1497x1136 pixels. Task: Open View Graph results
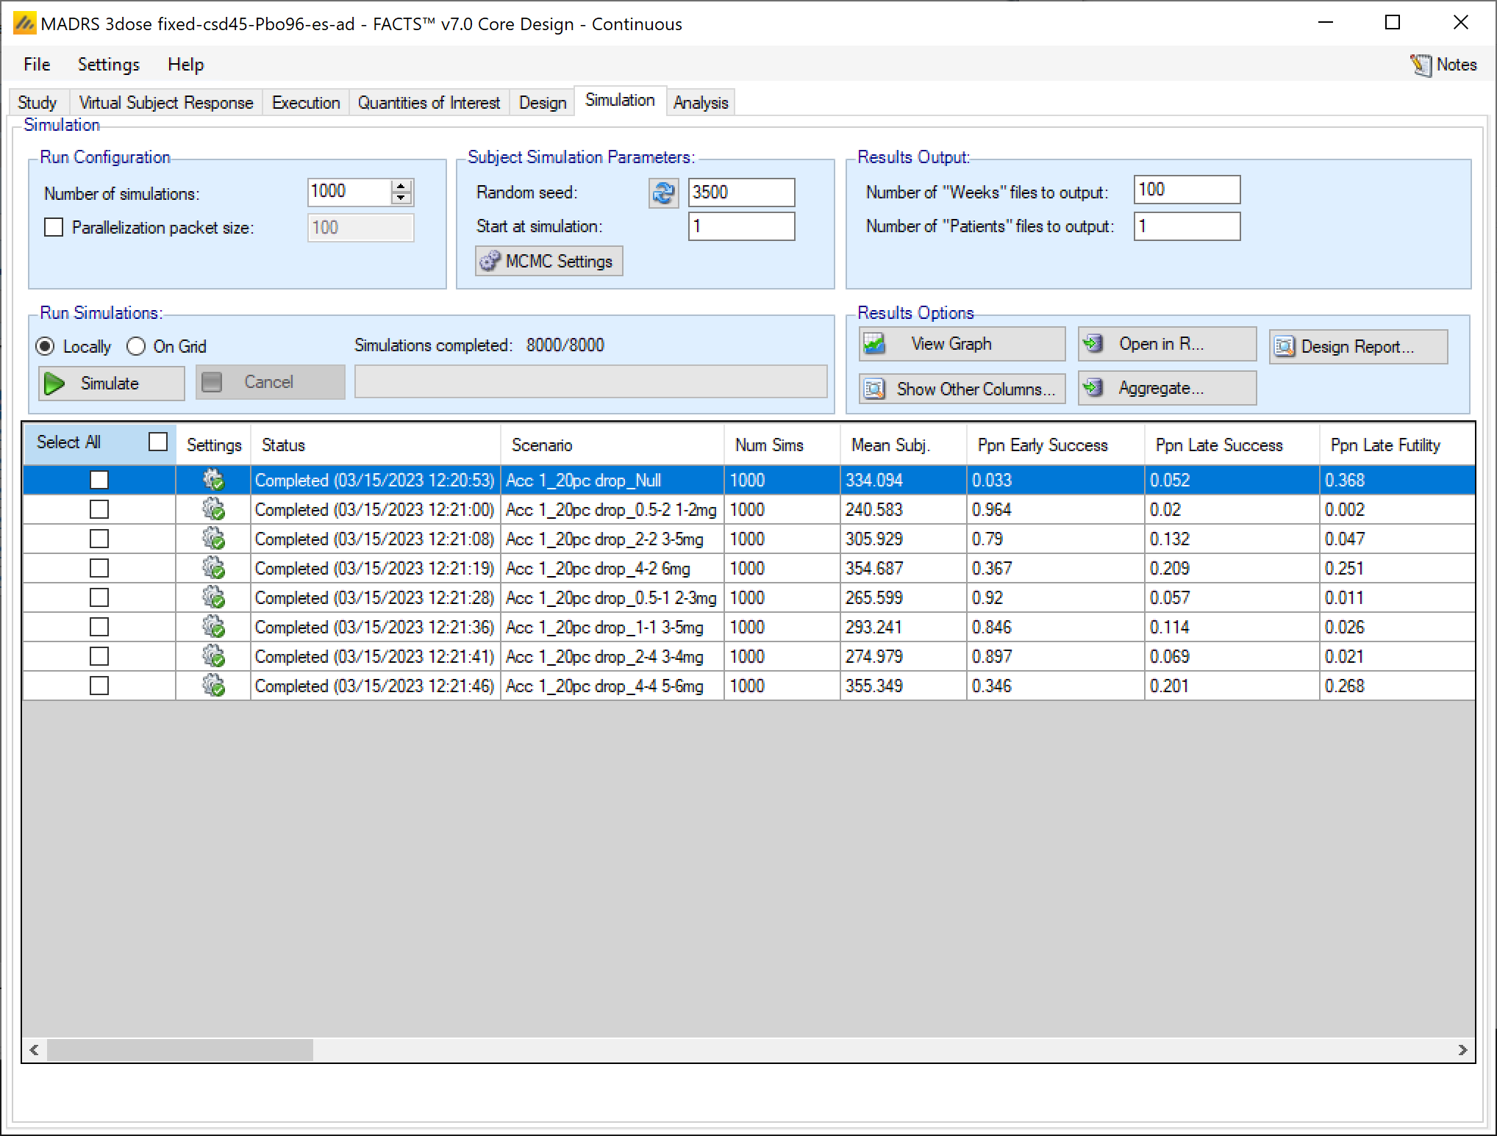[x=961, y=344]
